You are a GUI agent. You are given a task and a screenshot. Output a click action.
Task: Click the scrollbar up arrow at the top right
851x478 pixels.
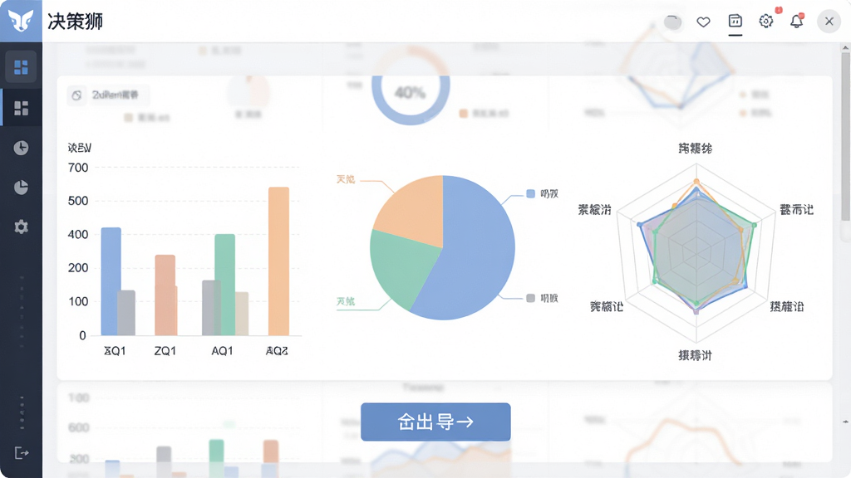pos(845,47)
